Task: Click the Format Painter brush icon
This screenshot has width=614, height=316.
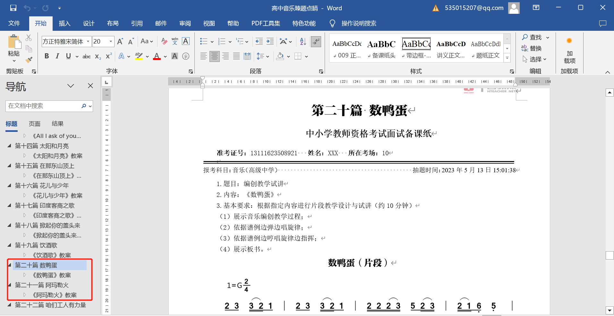Action: [x=29, y=60]
